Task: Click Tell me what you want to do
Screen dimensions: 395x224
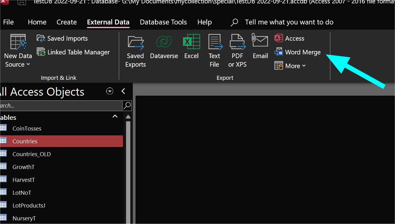Action: 289,22
